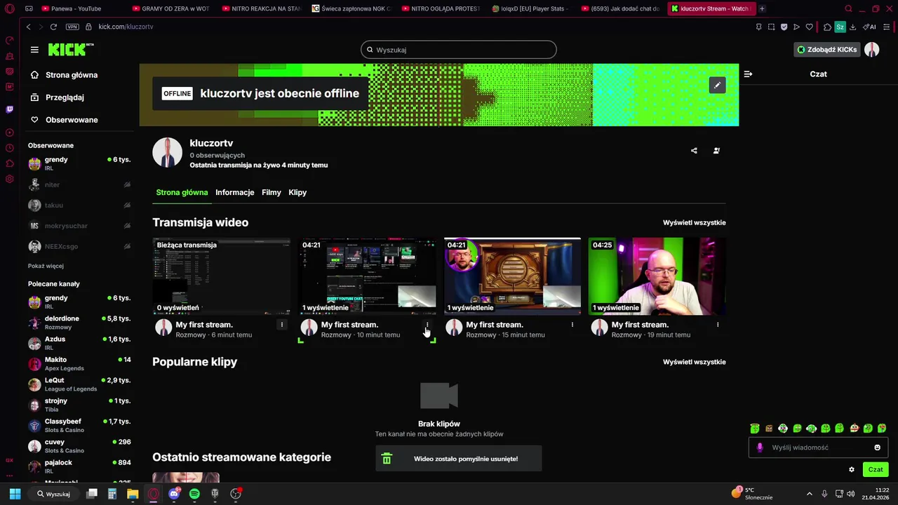Open volume control in system tray
Image resolution: width=898 pixels, height=505 pixels.
pos(851,494)
